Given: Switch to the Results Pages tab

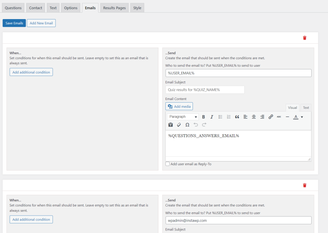Looking at the screenshot, I should point(114,7).
